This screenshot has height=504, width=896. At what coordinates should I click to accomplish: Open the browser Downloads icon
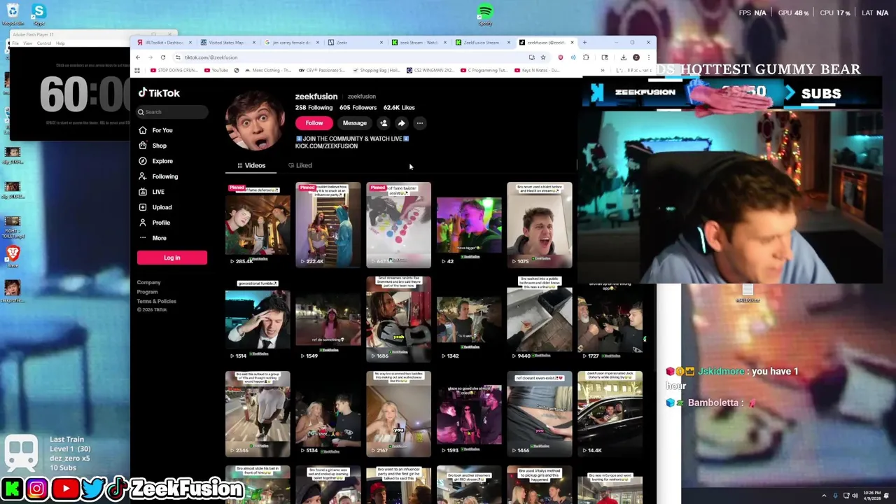pos(623,57)
